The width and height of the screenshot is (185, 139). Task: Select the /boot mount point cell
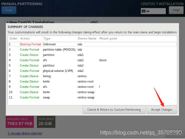[103, 60]
